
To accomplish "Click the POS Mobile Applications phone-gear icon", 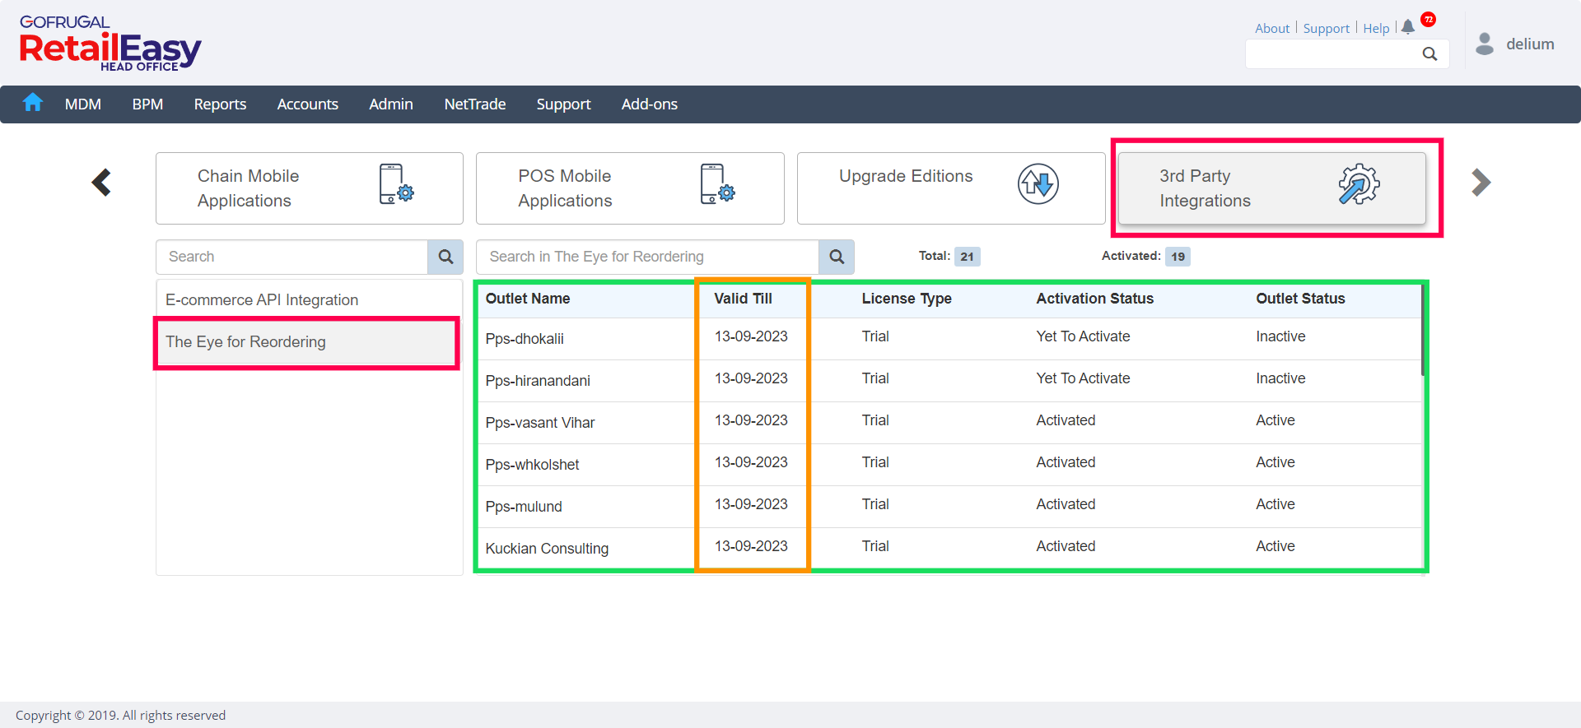I will pos(717,183).
